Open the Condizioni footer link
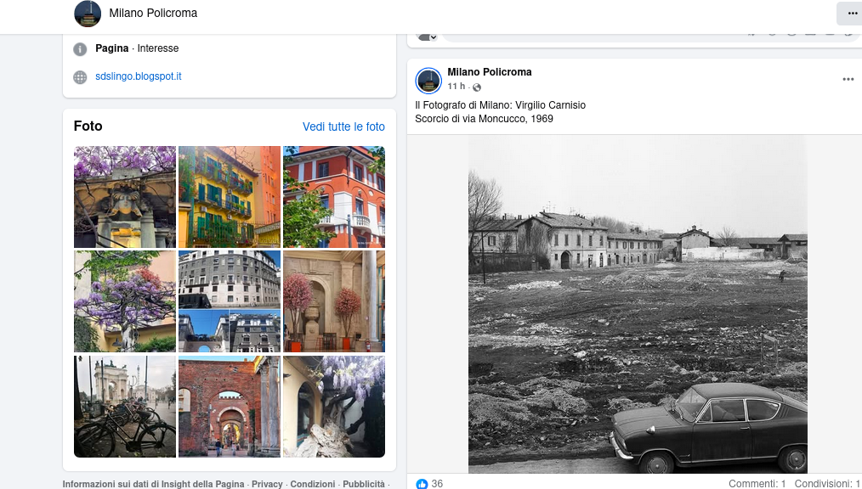Image resolution: width=862 pixels, height=489 pixels. 313,484
